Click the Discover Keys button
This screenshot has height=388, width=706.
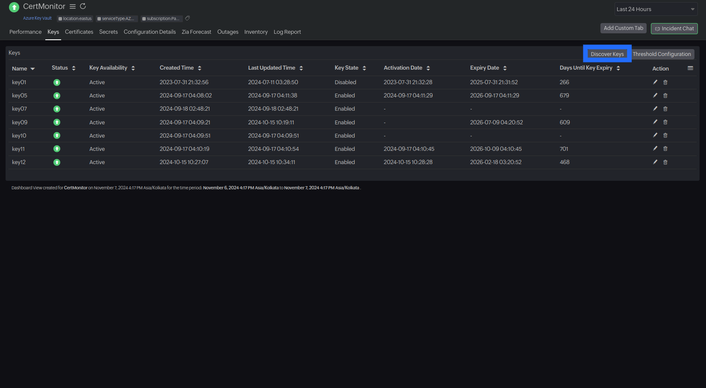(x=607, y=54)
